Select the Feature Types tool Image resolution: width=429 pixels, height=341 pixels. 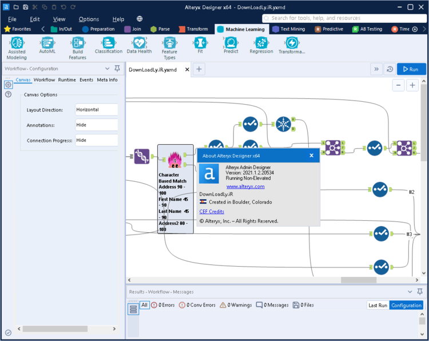tap(170, 48)
